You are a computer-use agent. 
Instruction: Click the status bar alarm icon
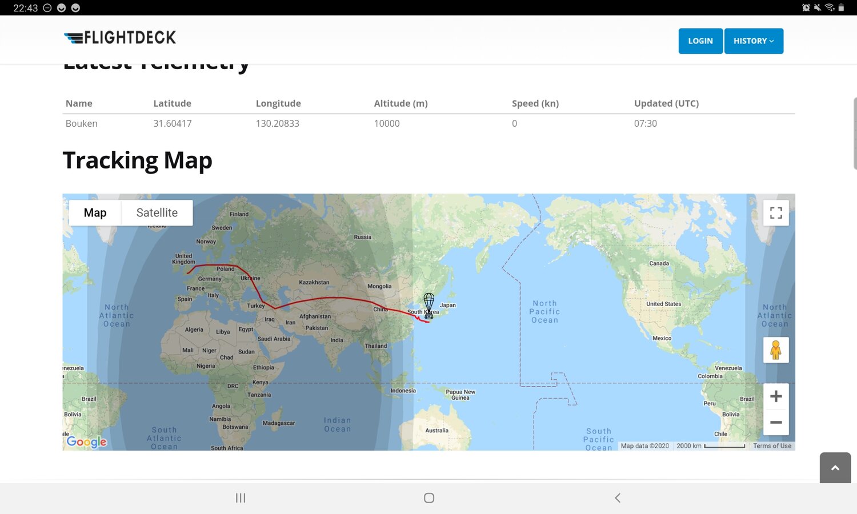[x=806, y=7]
